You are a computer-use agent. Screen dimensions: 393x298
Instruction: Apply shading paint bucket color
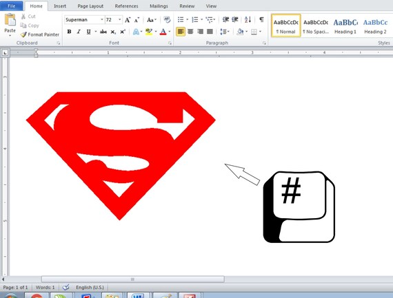pos(240,32)
